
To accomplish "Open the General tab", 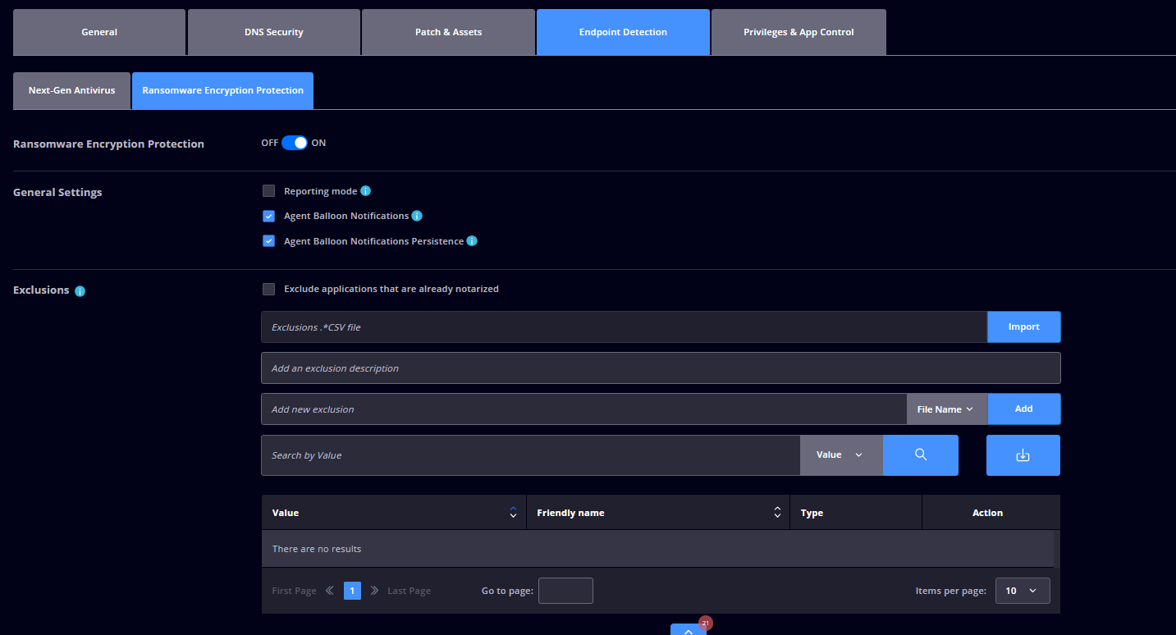I will (x=99, y=32).
